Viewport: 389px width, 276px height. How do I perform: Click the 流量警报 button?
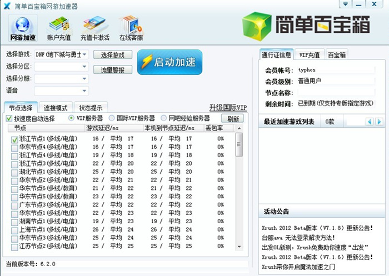coord(113,70)
